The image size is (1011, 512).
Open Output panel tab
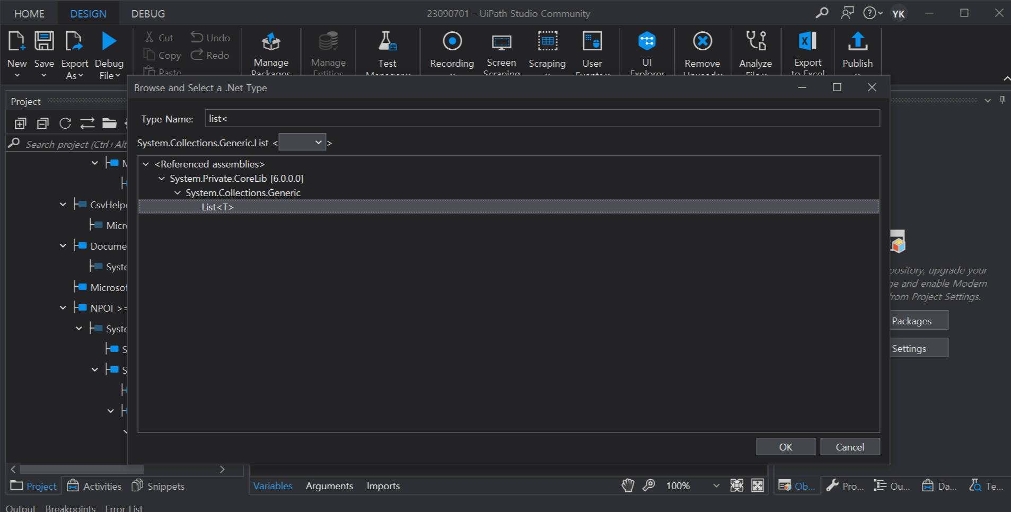[x=21, y=508]
